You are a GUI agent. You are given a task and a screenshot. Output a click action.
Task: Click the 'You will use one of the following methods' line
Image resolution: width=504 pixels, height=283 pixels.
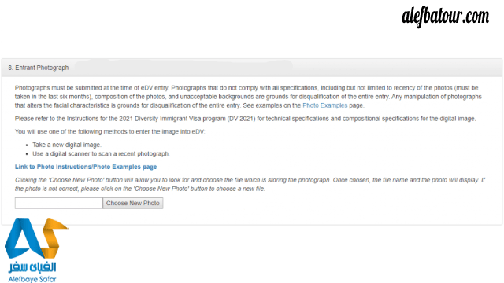click(x=110, y=132)
